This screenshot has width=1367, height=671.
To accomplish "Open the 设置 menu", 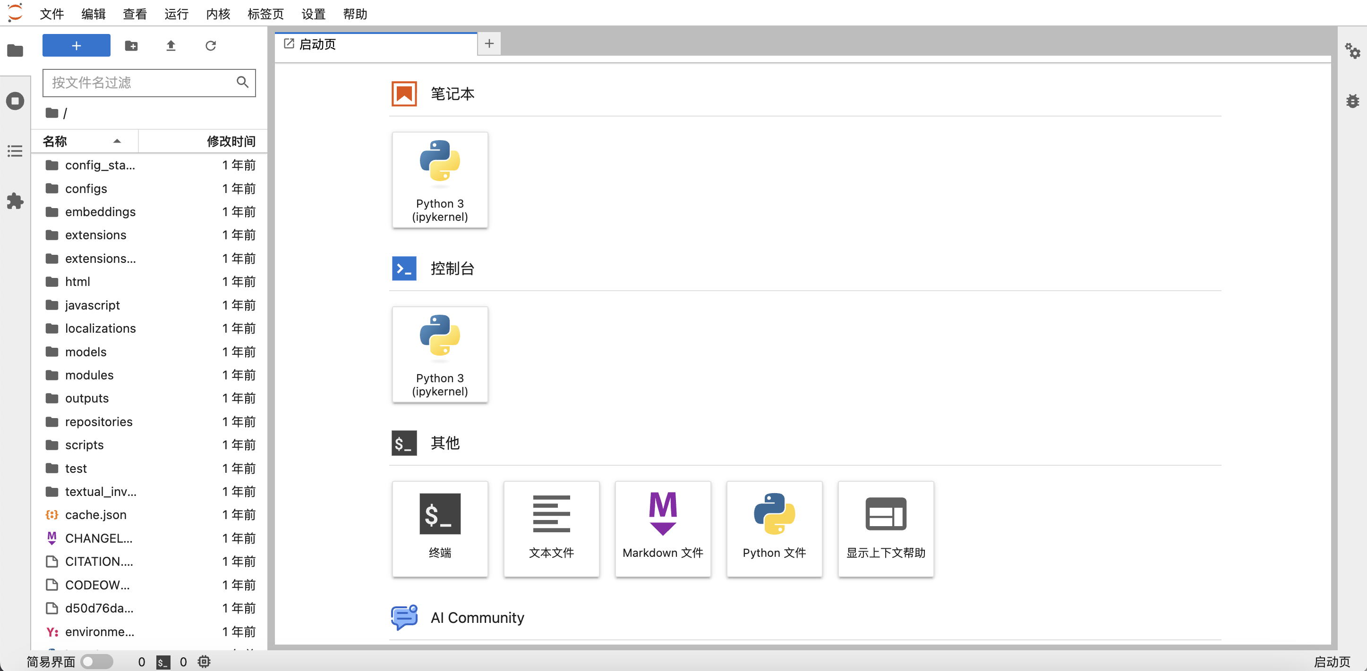I will point(314,14).
